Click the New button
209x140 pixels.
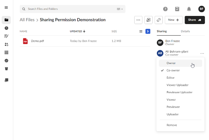click(174, 20)
